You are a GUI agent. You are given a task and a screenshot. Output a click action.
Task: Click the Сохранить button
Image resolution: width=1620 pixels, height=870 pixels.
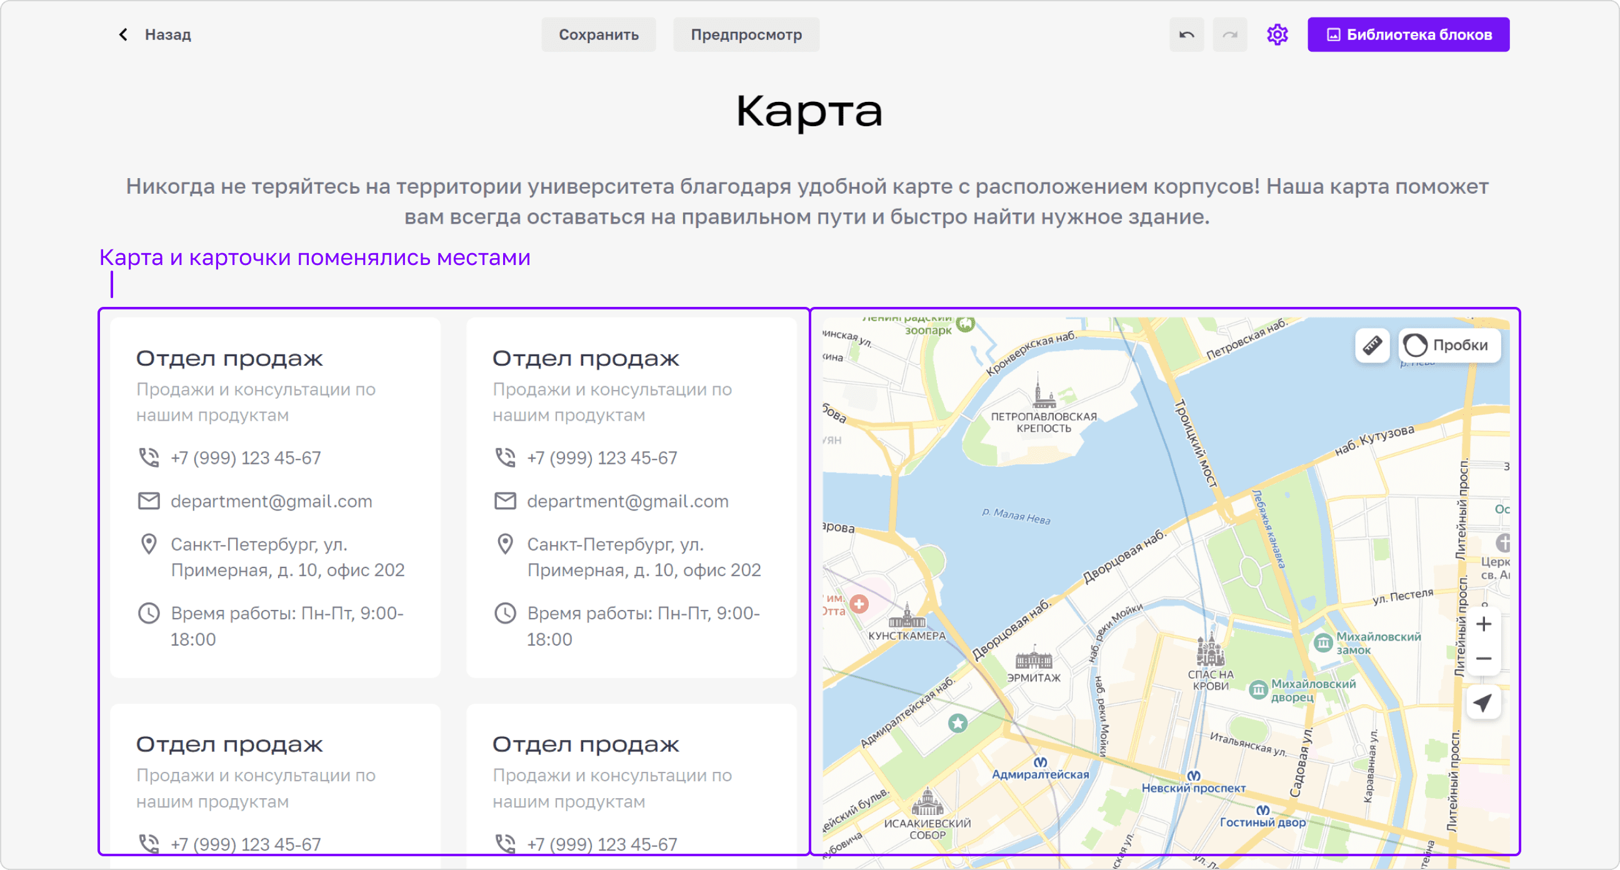pos(598,34)
